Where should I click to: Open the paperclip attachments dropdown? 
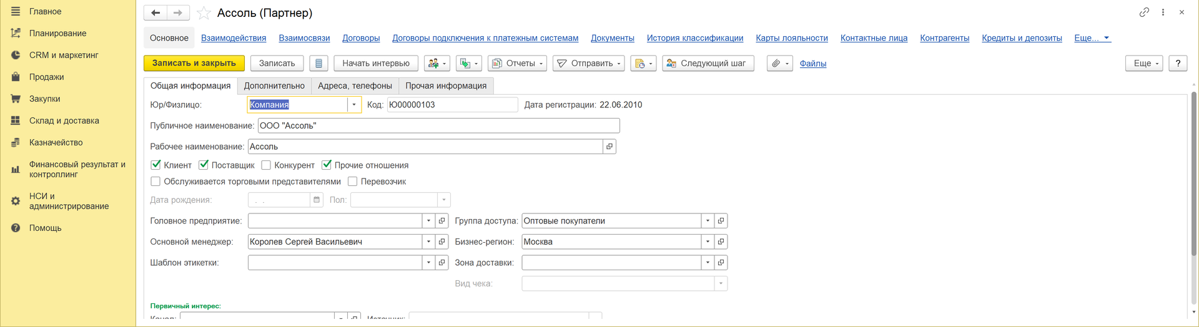779,63
